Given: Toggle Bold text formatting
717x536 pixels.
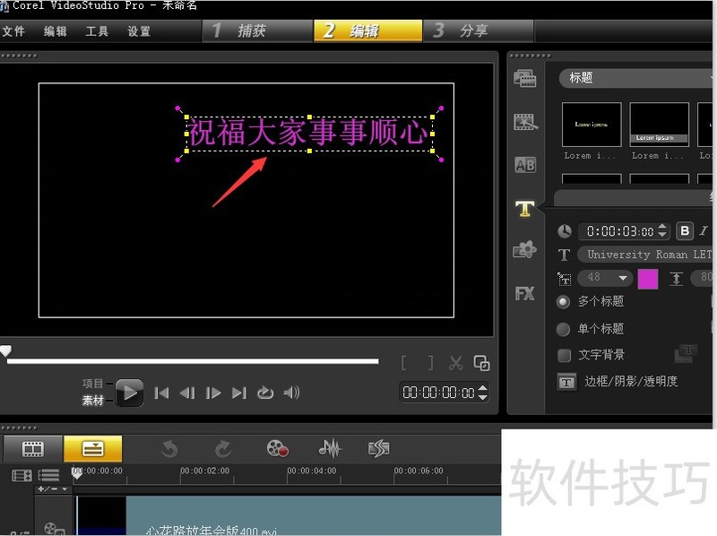Looking at the screenshot, I should [685, 231].
